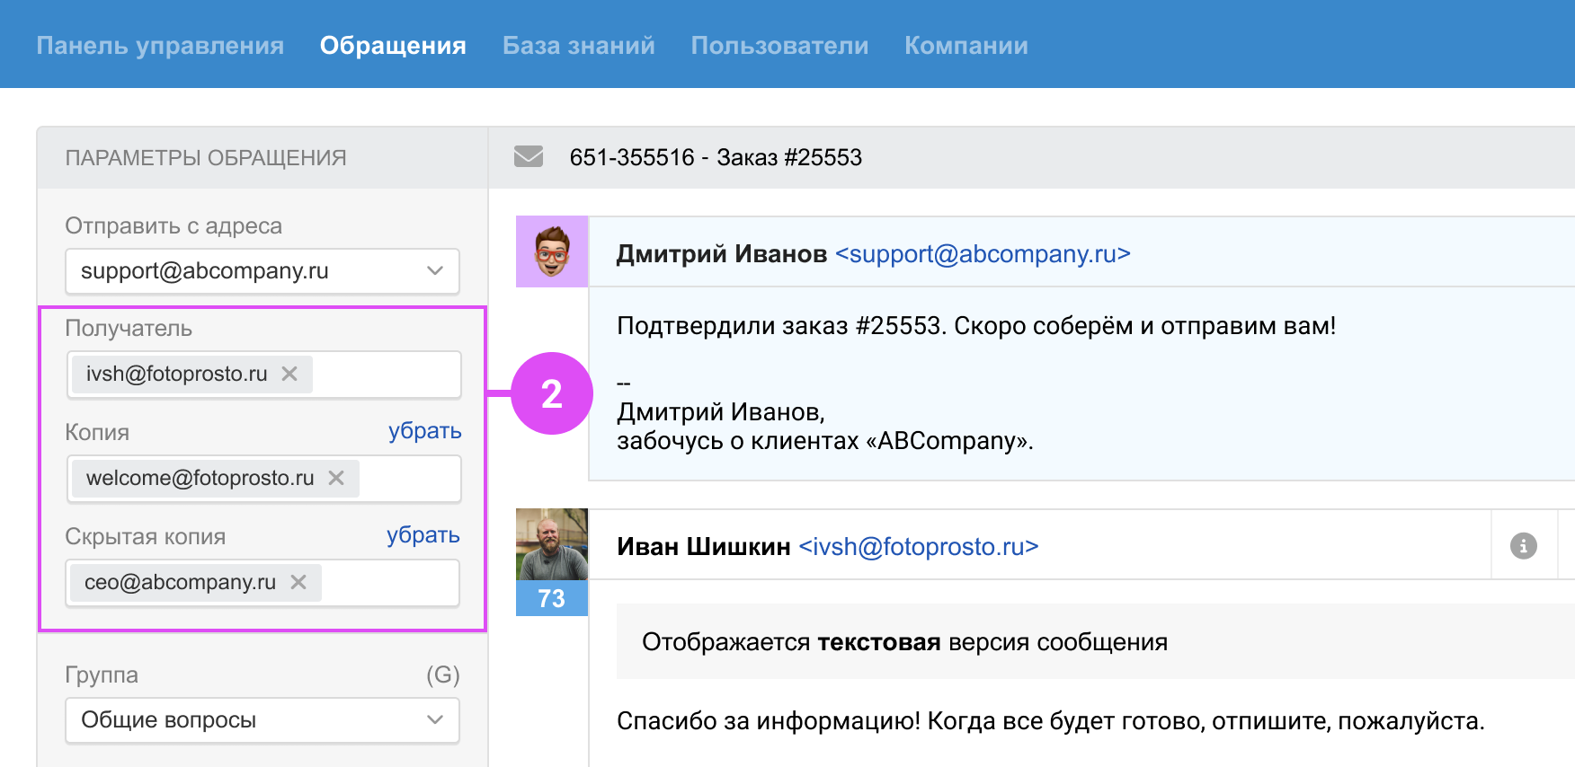Viewport: 1575px width, 767px height.
Task: Switch to the 'База знаний' section
Action: [x=578, y=46]
